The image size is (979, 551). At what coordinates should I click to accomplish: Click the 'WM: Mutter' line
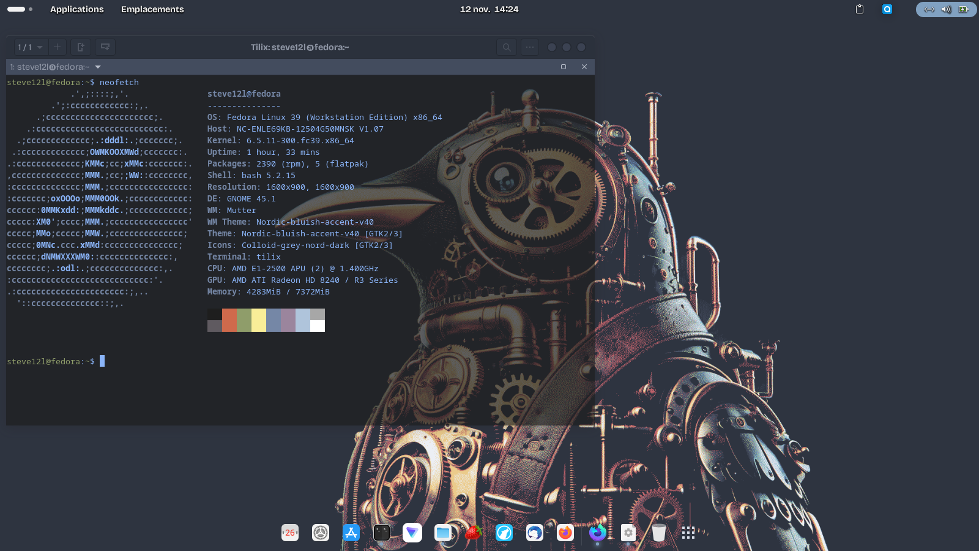tap(231, 210)
